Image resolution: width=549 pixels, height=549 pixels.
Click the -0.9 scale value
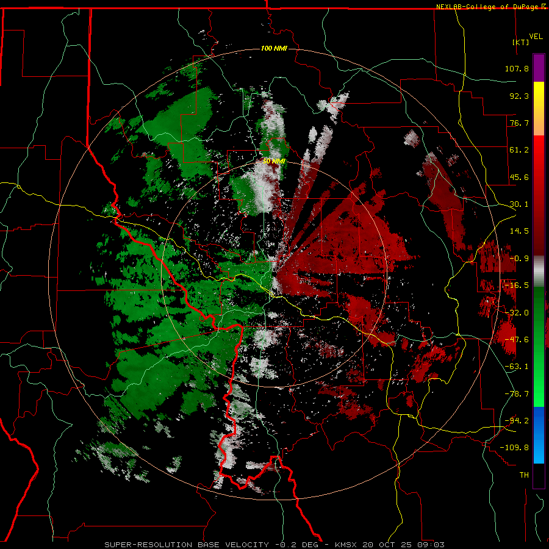(519, 259)
